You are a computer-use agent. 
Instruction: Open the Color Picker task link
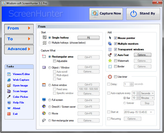pos(20,97)
